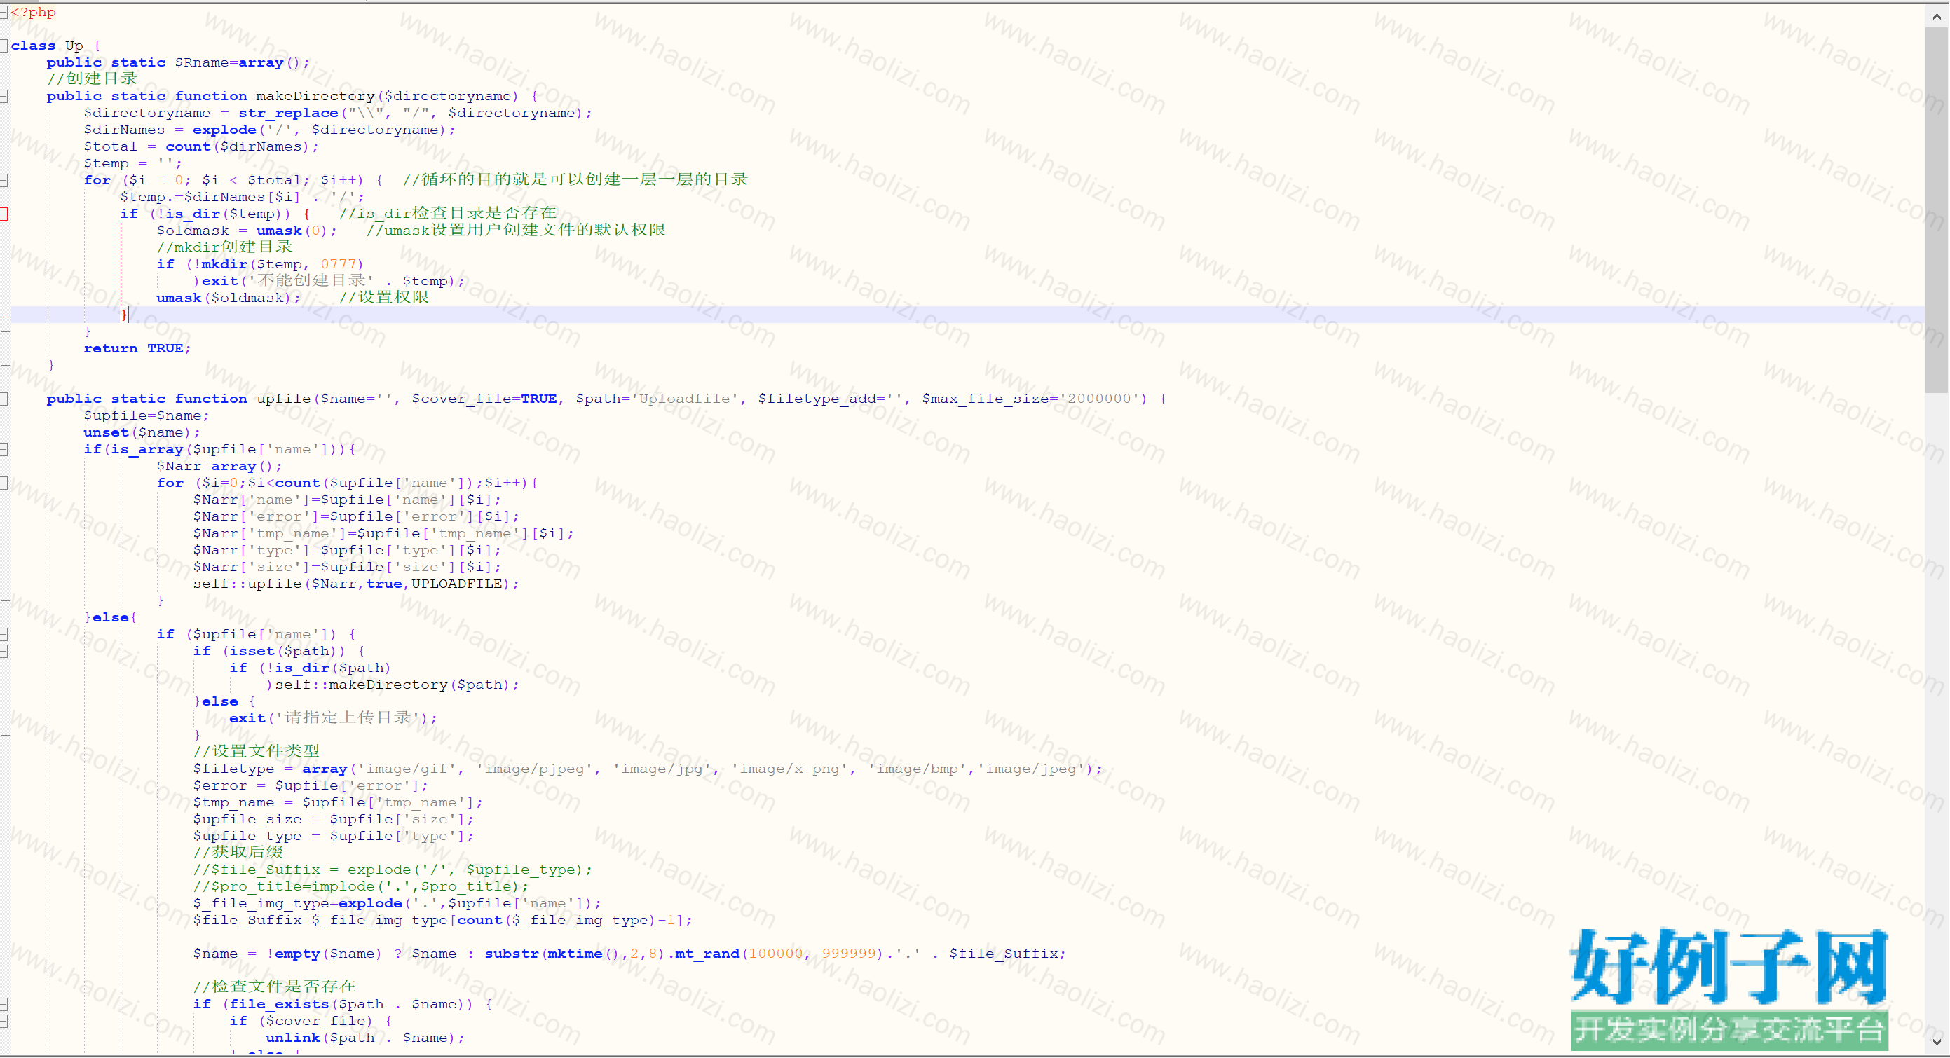Click the comment '//创建目录'

pos(93,78)
